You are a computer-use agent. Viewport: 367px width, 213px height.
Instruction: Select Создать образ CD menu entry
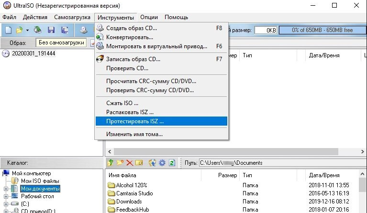(x=161, y=28)
